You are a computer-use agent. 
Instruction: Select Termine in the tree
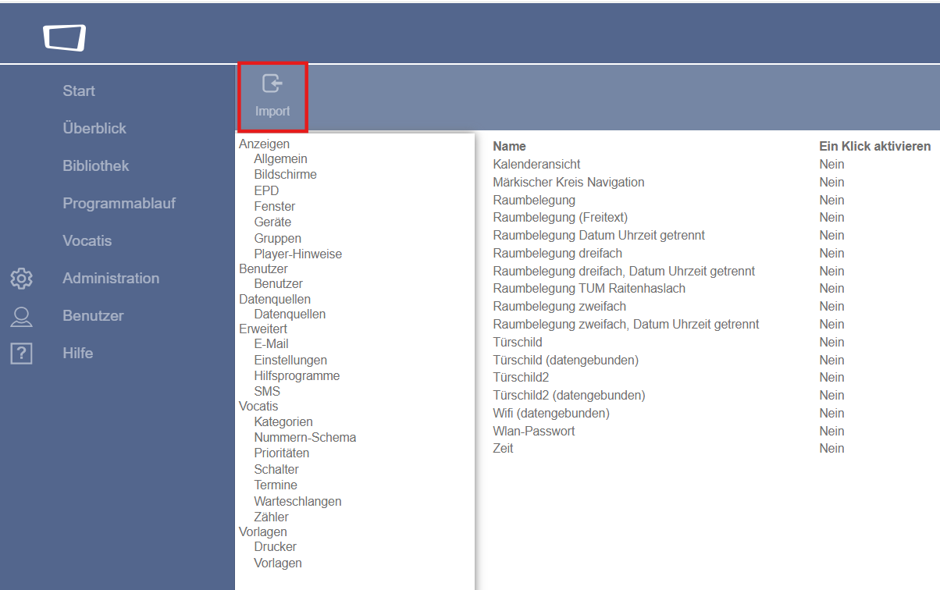(276, 485)
